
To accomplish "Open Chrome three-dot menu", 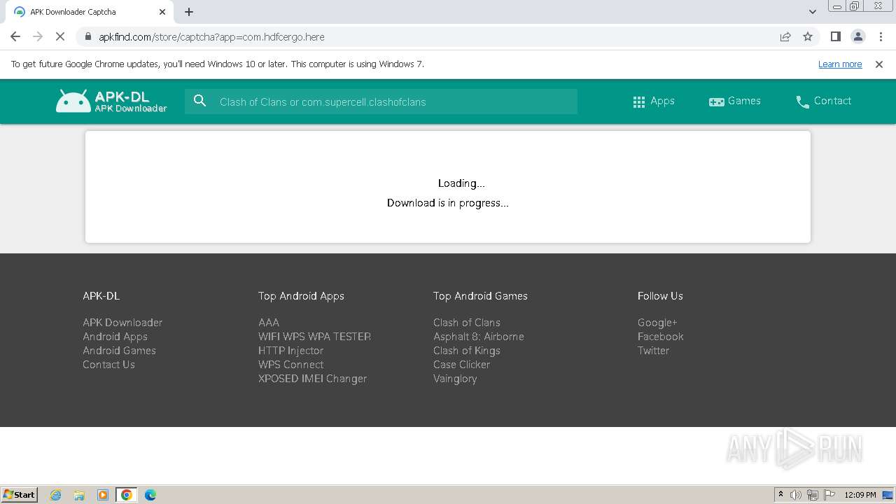I will 880,36.
